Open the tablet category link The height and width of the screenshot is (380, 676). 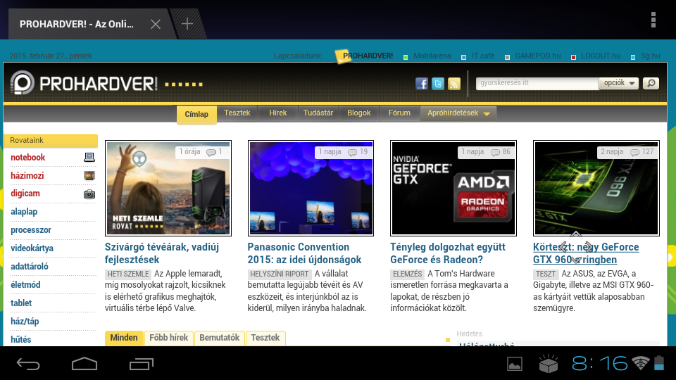(x=21, y=303)
